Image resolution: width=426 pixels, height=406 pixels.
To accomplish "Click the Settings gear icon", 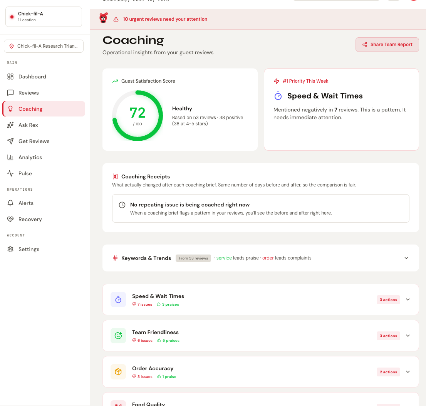I will [x=10, y=249].
